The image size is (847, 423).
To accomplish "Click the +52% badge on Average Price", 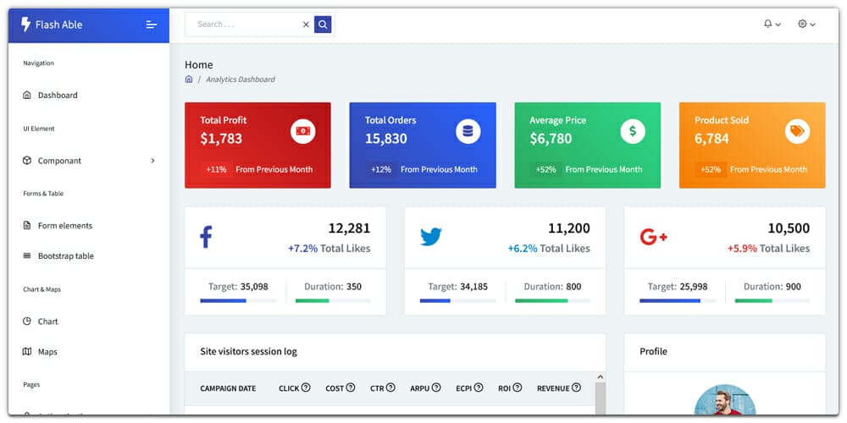I will coord(545,169).
